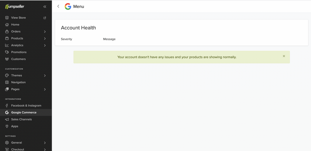Click the Checkout cart icon
This screenshot has height=151, width=311.
click(7, 149)
